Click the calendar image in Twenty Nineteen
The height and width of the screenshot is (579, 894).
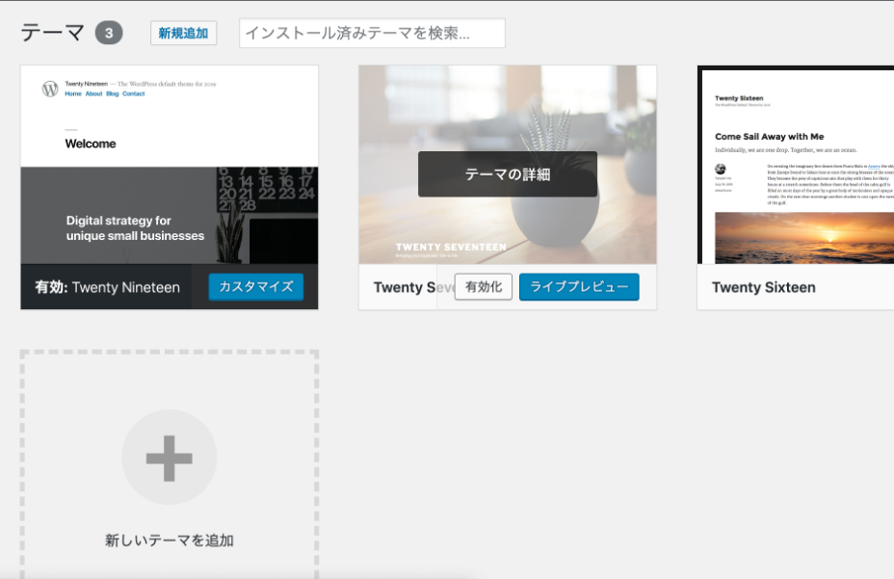265,202
